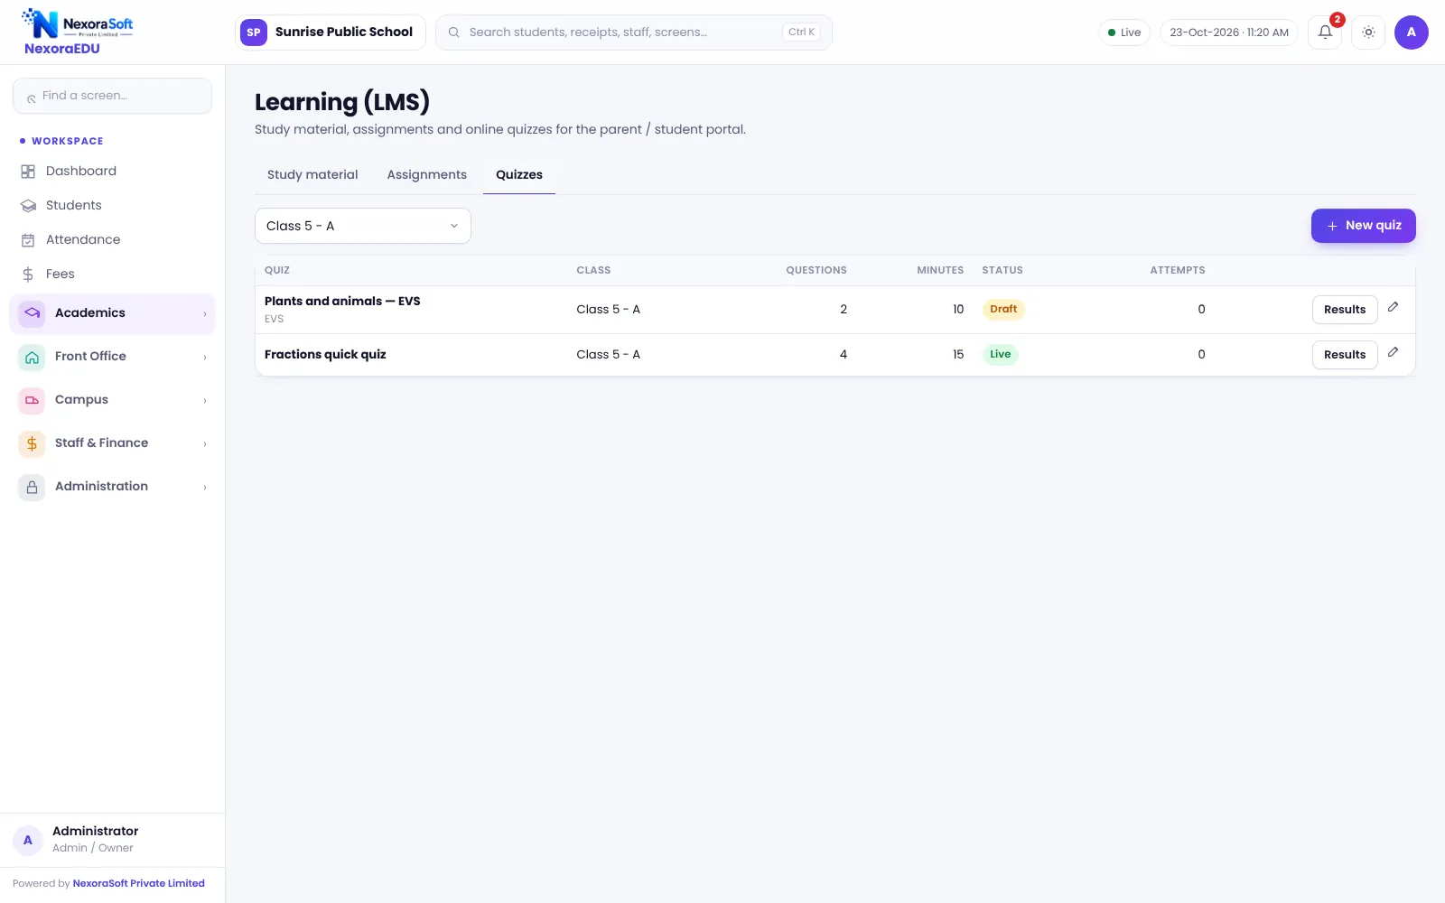Click the date and time pill
Screen dimensions: 1445x903
[1229, 33]
